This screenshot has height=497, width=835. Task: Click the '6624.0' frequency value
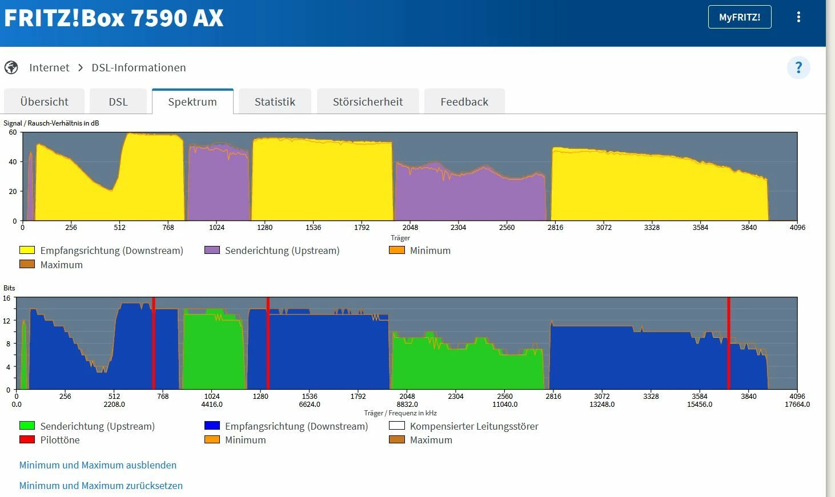(310, 405)
